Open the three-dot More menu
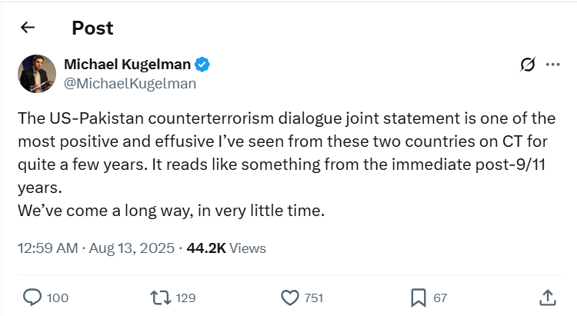This screenshot has width=577, height=316. coord(552,65)
